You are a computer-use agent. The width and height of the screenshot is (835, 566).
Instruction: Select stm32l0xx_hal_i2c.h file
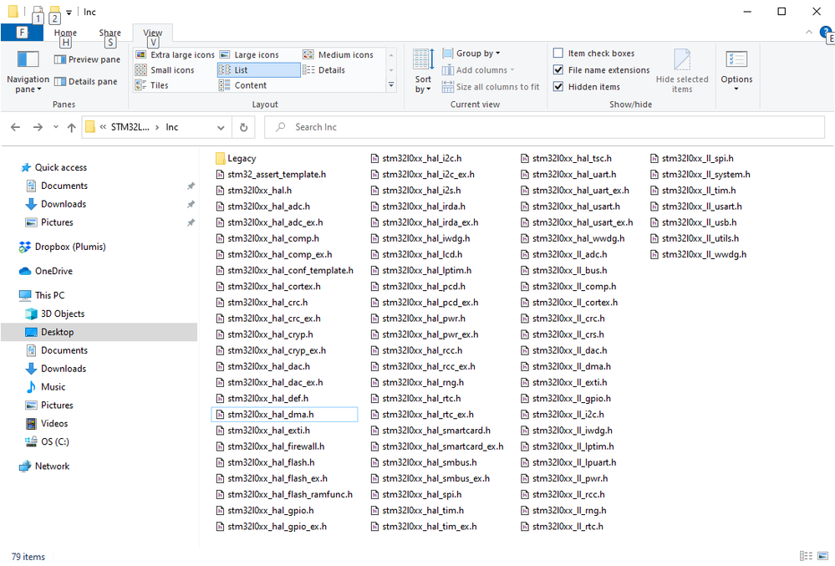(x=416, y=158)
